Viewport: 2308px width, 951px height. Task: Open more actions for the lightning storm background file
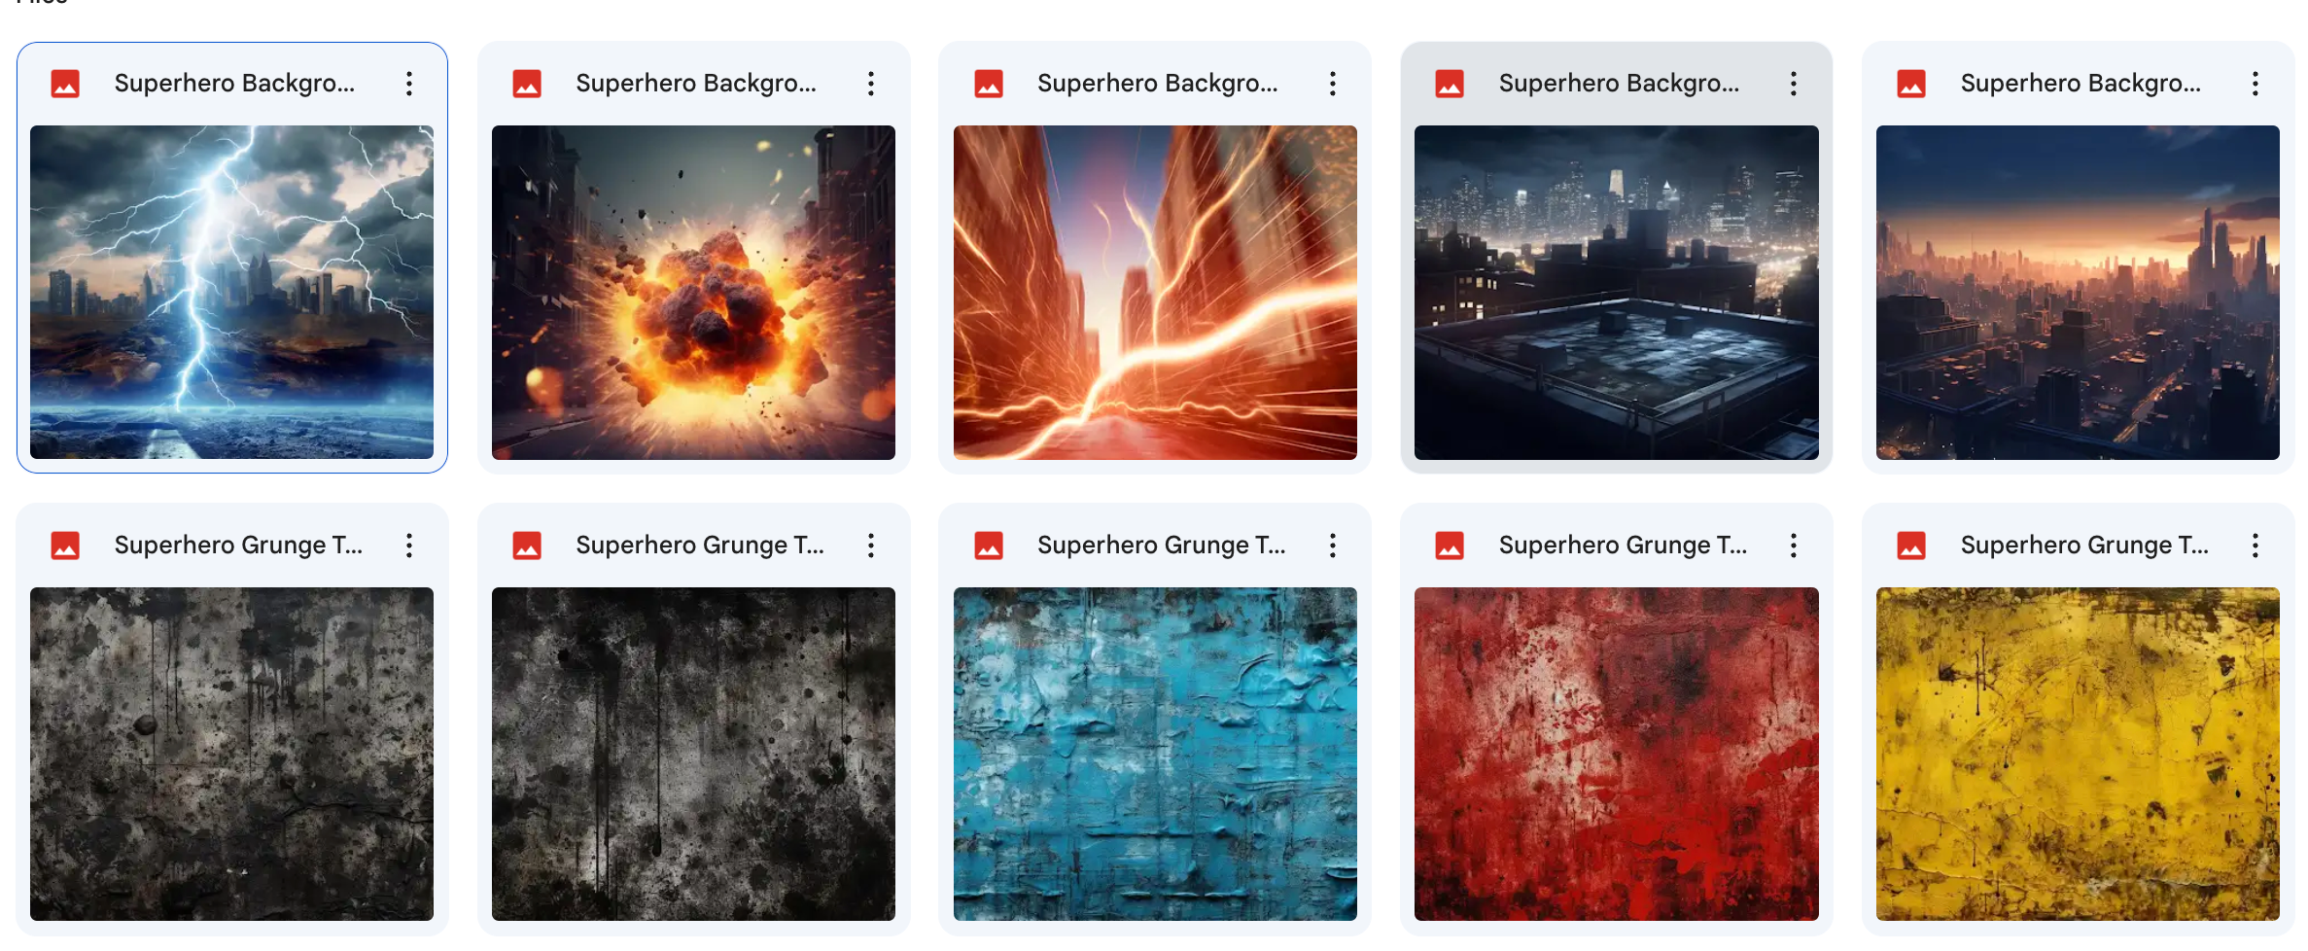409,84
